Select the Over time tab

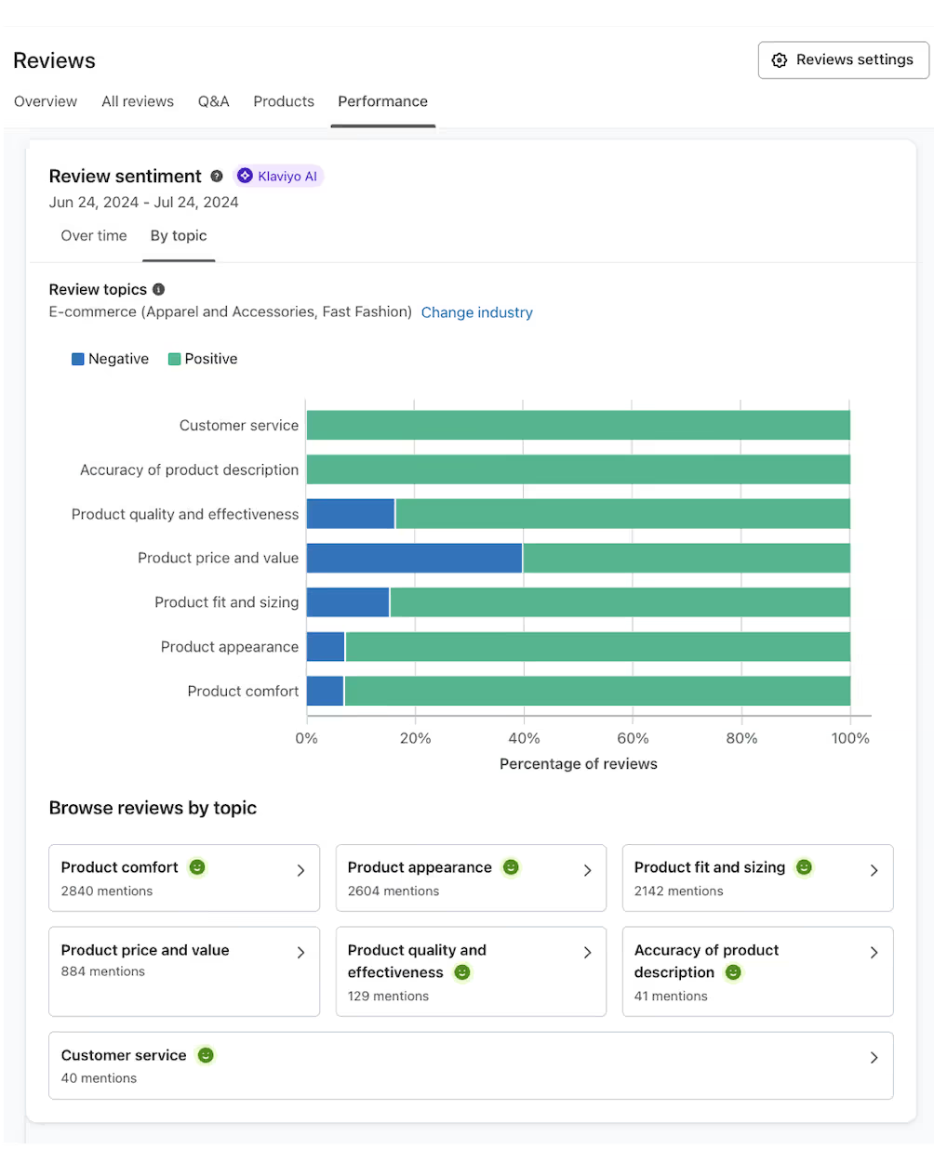pos(94,236)
